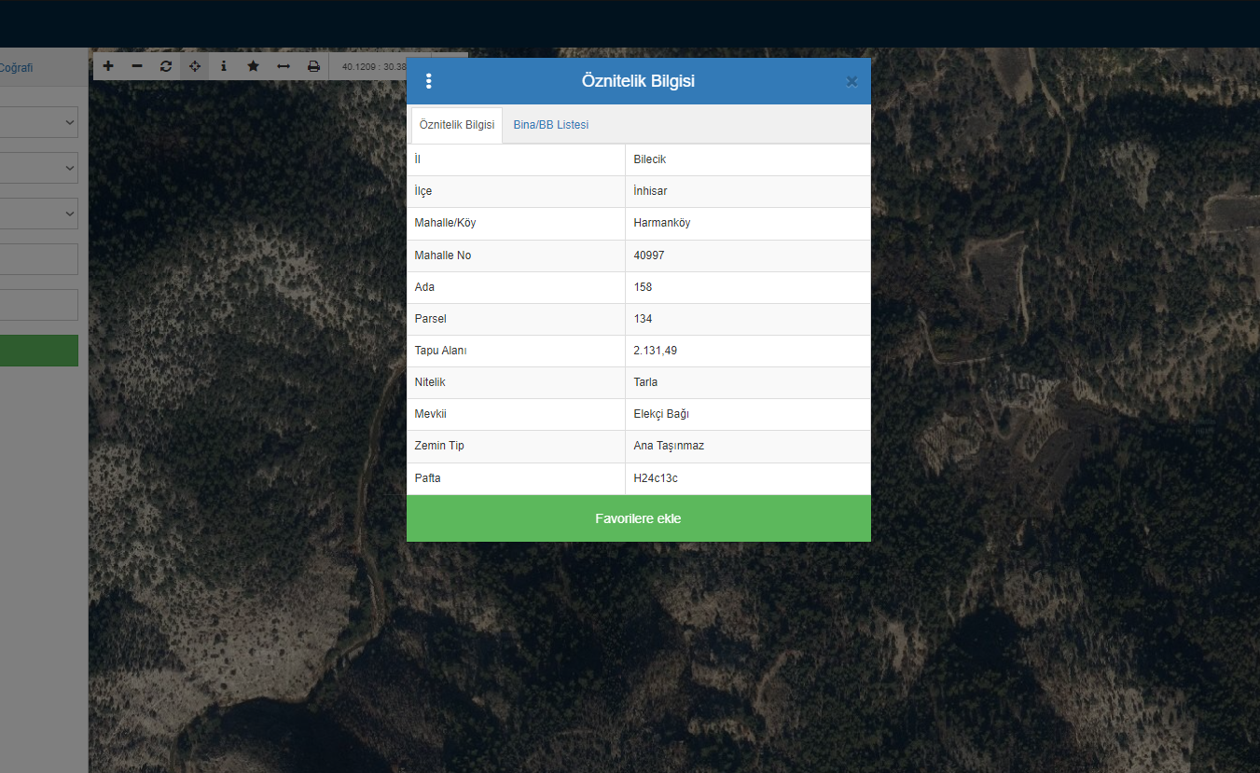
Task: Choose the horizontal arrows measure tool
Action: 284,66
